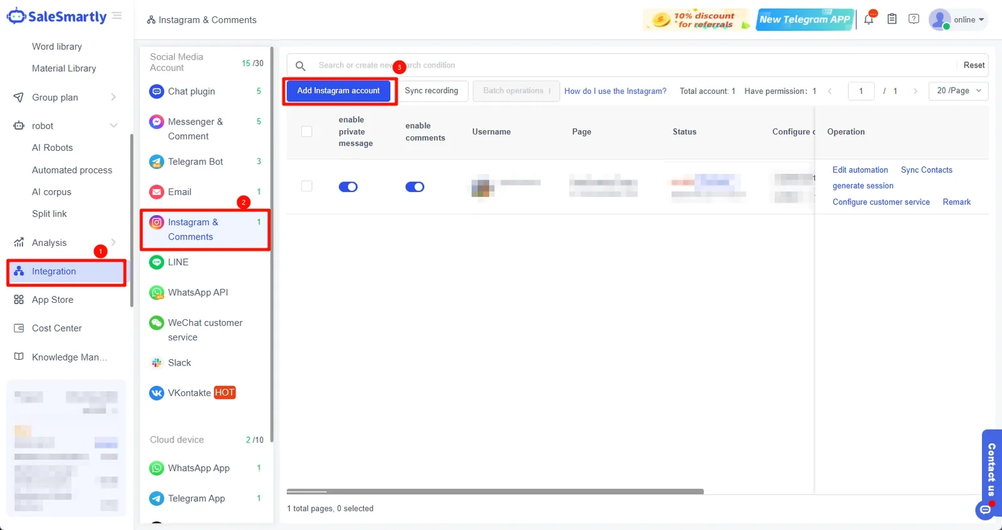Open the clipboard task list icon
The image size is (1002, 530).
click(892, 19)
